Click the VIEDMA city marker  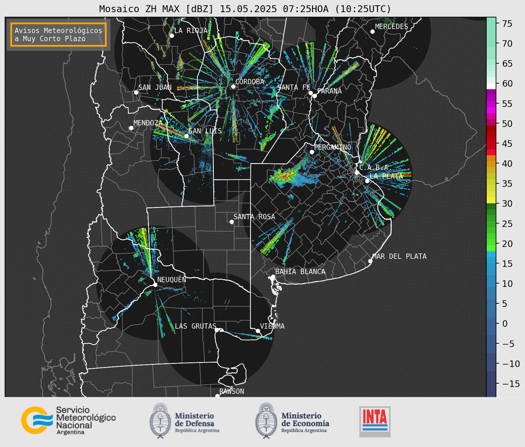click(x=258, y=331)
